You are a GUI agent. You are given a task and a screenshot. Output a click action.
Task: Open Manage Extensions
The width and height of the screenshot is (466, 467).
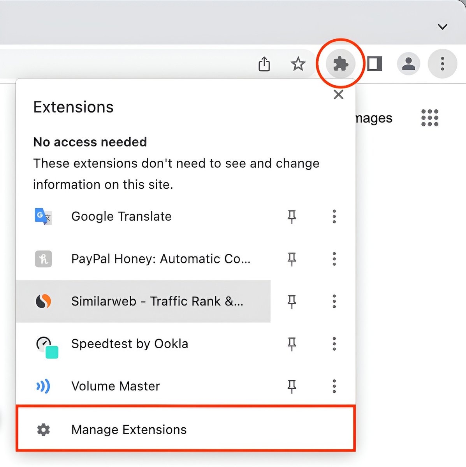click(x=186, y=428)
